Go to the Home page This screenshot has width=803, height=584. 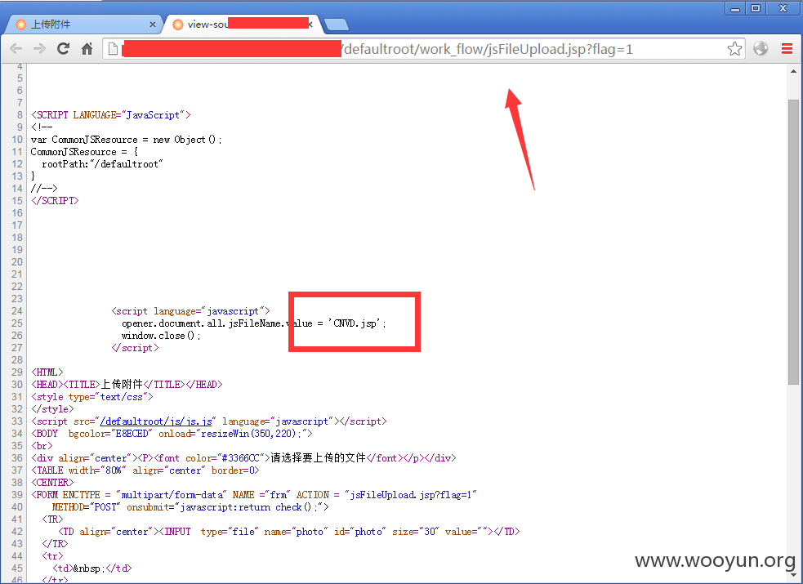pos(87,49)
